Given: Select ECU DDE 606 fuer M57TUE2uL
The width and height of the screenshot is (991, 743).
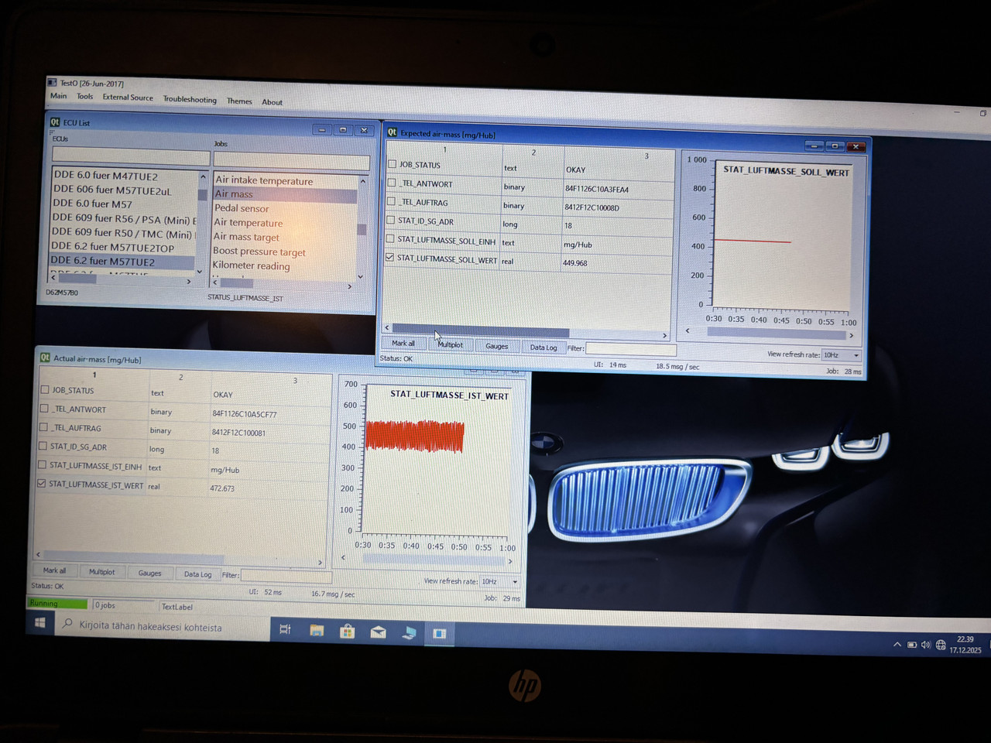Looking at the screenshot, I should (x=112, y=190).
